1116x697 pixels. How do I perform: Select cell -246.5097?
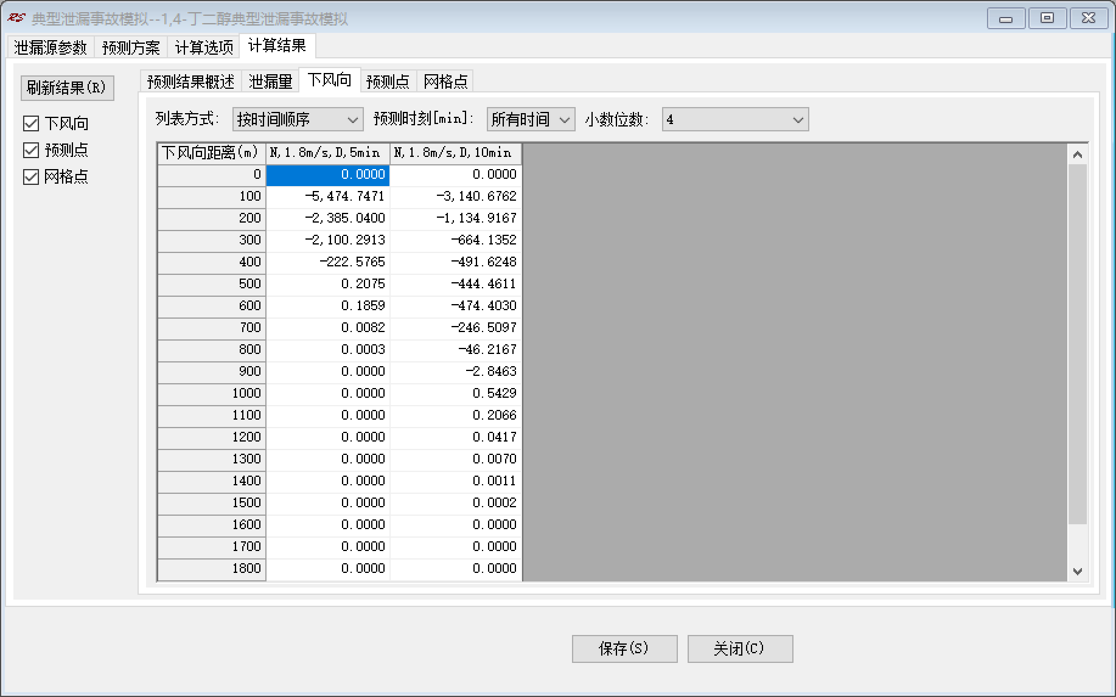[456, 328]
